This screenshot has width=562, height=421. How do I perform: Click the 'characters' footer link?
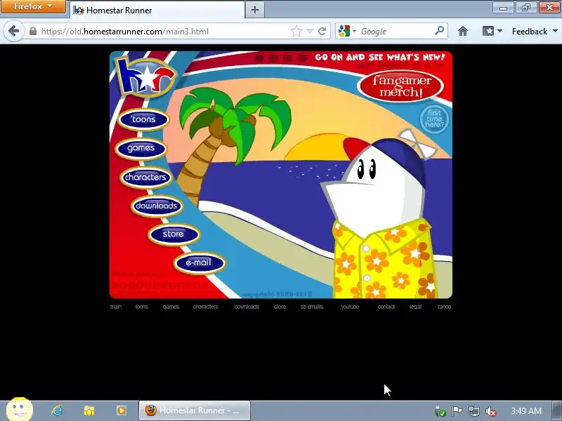click(206, 307)
